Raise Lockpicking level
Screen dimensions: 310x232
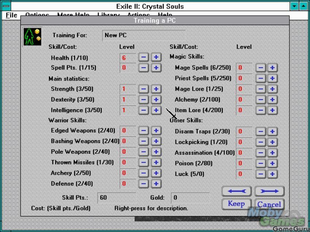272,142
